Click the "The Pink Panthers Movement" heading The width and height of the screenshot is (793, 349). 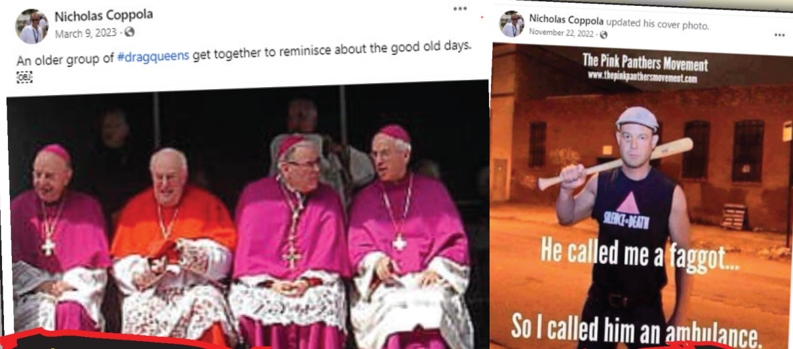(x=645, y=64)
